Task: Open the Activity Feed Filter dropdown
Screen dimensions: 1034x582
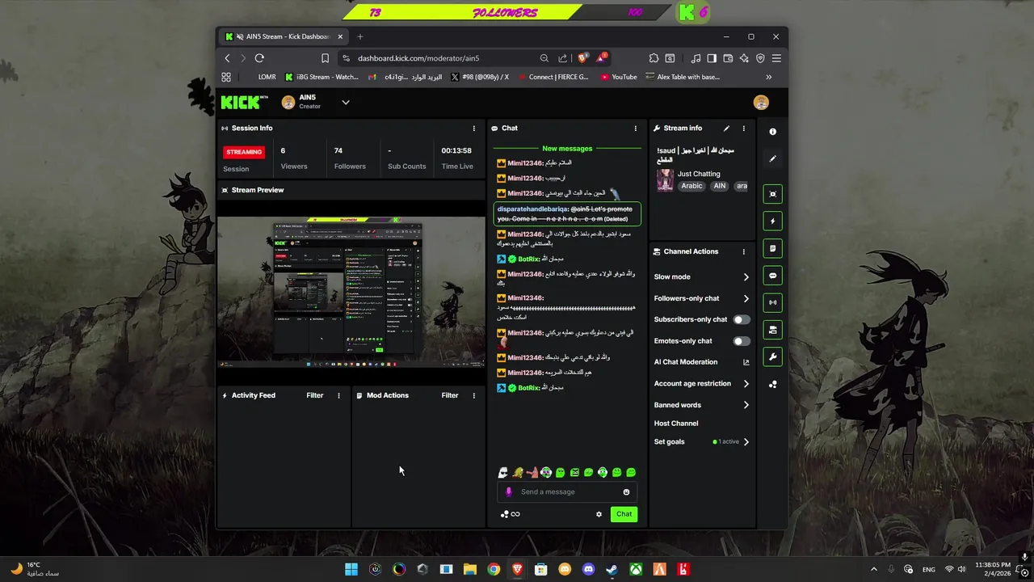Action: tap(315, 395)
